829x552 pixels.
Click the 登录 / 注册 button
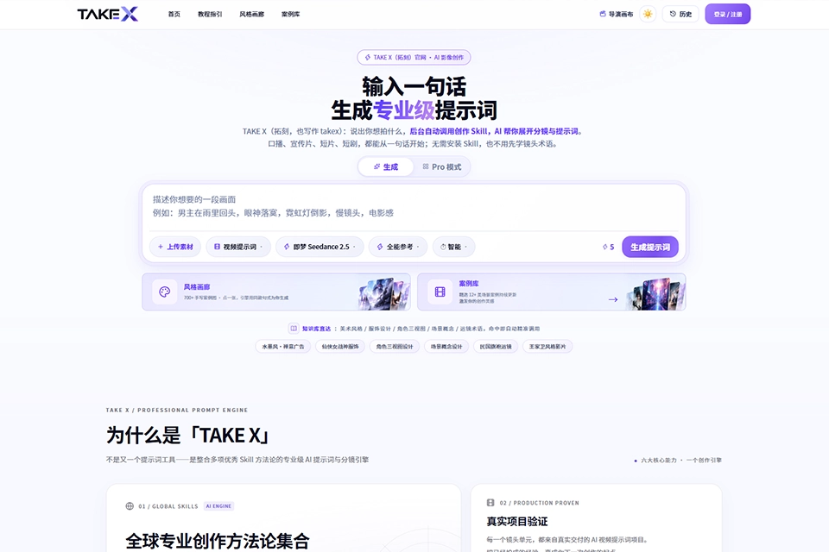[x=727, y=15]
